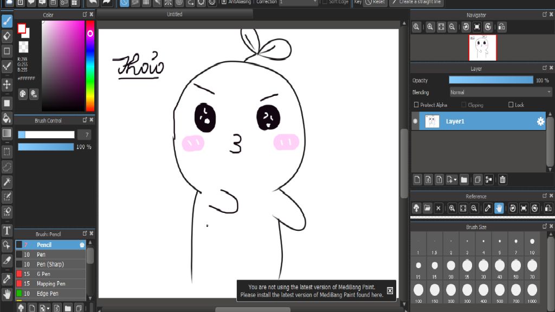The image size is (555, 312).
Task: Add a new layer folder
Action: tap(464, 180)
